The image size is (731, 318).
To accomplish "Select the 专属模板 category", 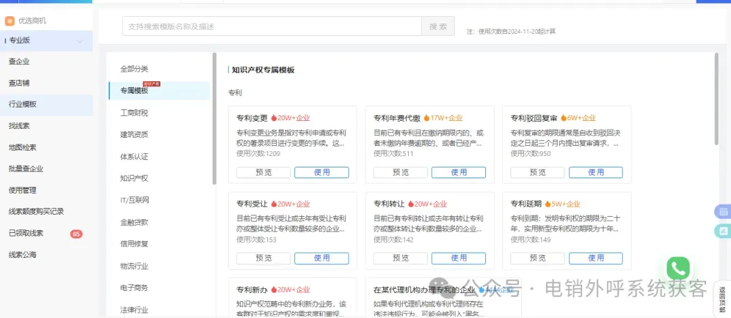I will [x=160, y=90].
